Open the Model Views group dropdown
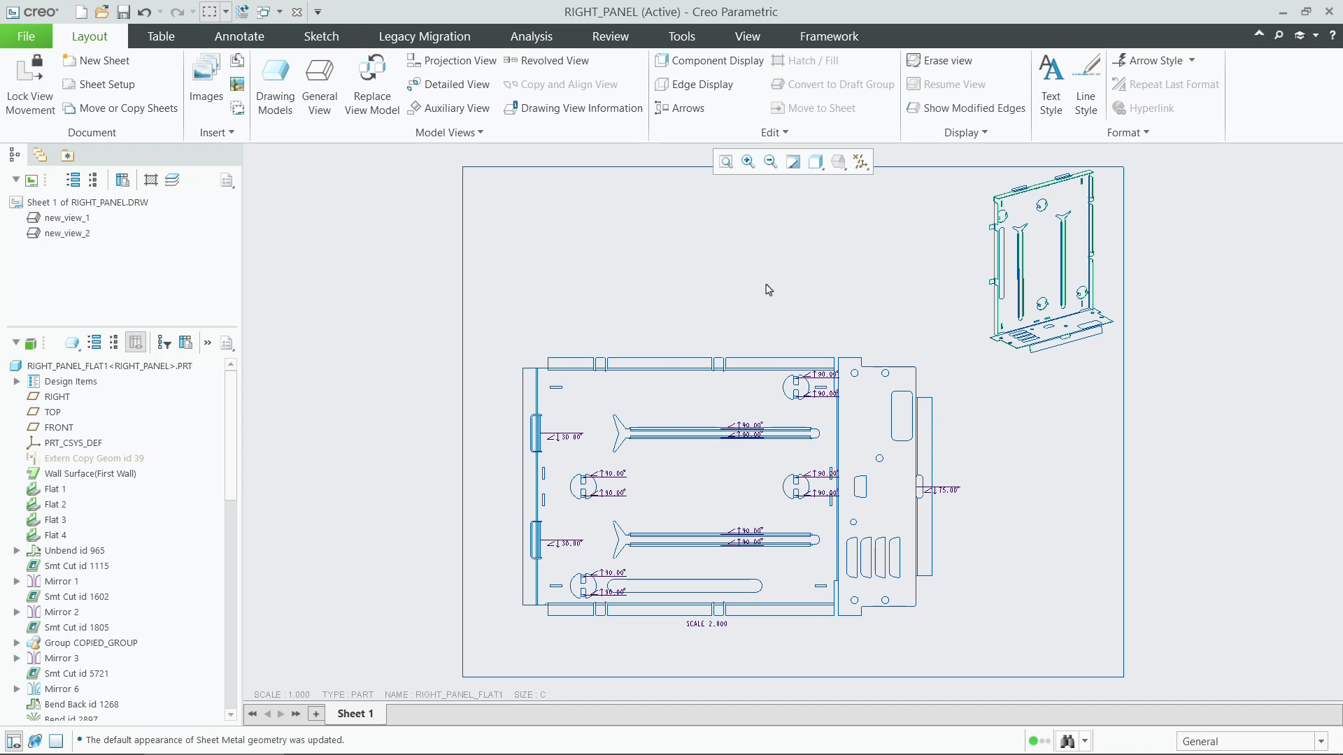Image resolution: width=1343 pixels, height=755 pixels. click(x=449, y=133)
